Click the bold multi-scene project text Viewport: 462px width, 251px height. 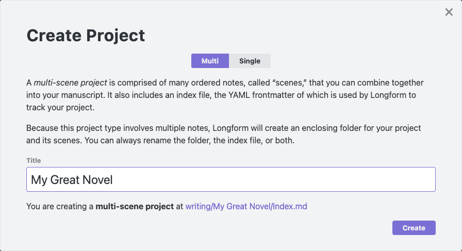135,206
